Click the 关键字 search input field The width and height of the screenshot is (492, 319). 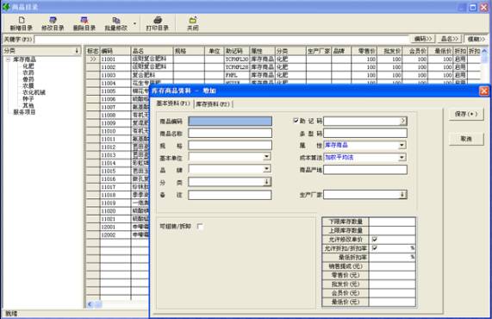(221, 40)
